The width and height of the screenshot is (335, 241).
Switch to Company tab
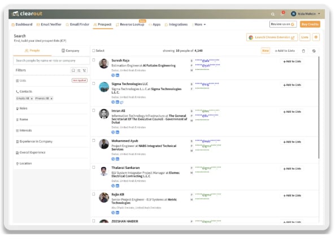[71, 51]
